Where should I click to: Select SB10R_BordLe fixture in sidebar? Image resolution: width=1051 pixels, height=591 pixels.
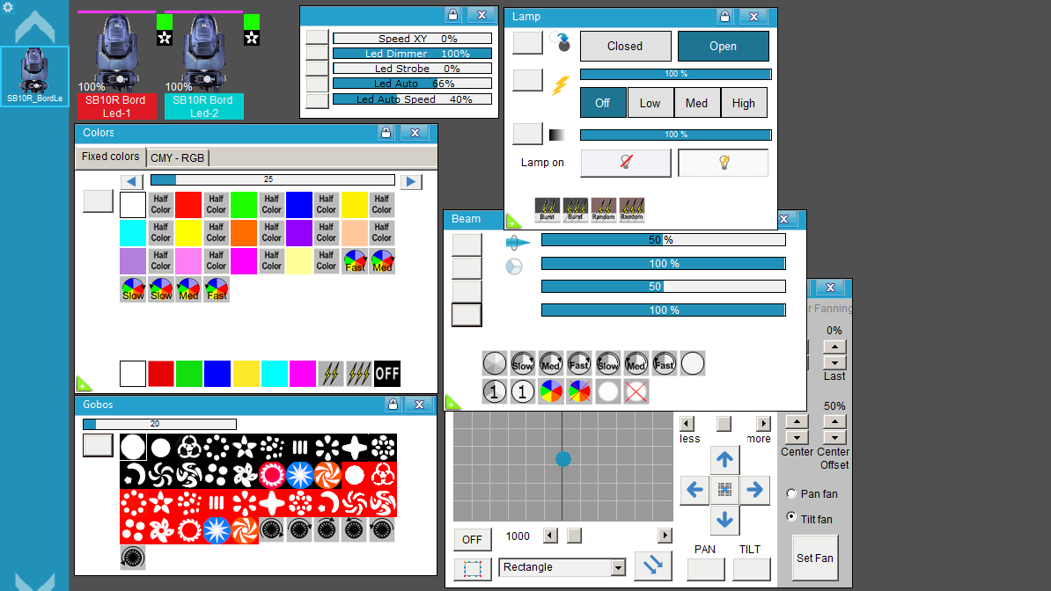(x=34, y=76)
